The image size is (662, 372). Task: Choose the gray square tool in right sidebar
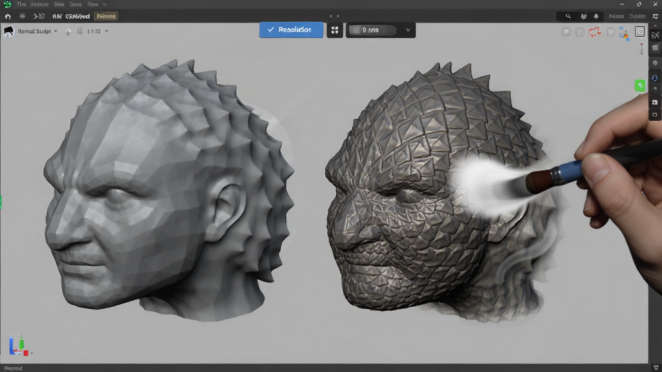pos(655,48)
